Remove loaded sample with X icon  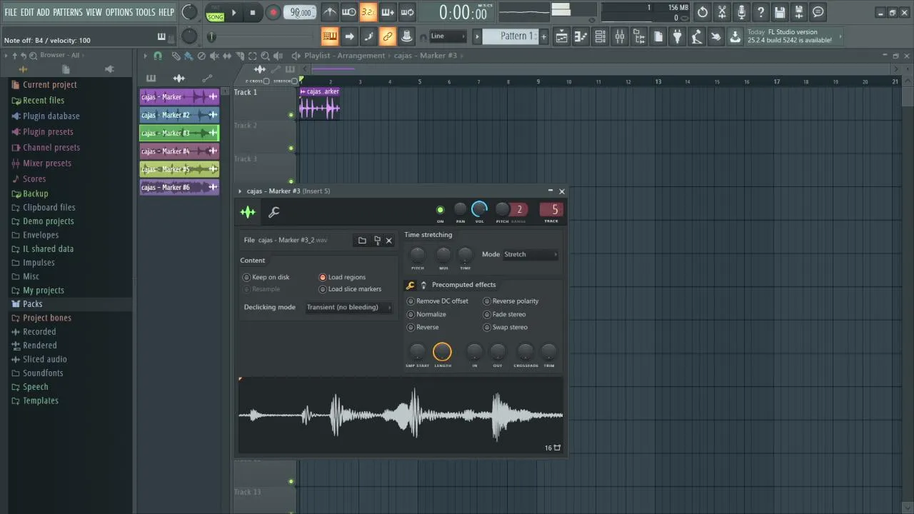pos(389,241)
